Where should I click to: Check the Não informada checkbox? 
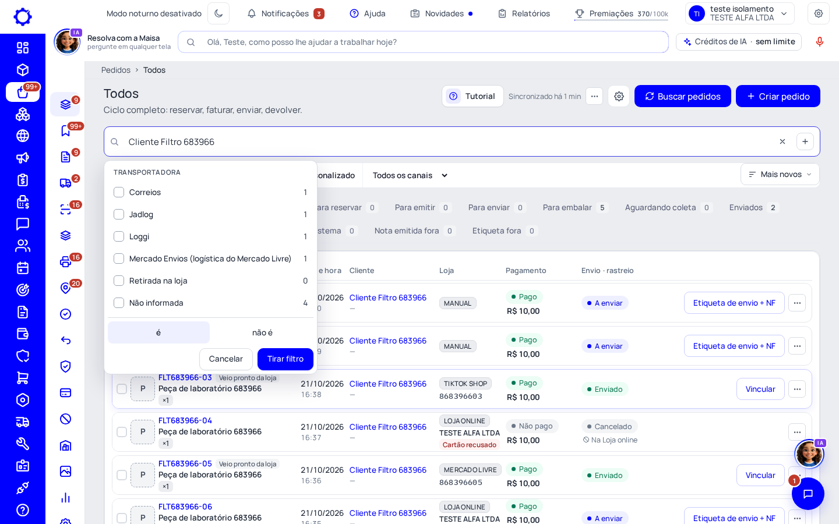(x=119, y=303)
